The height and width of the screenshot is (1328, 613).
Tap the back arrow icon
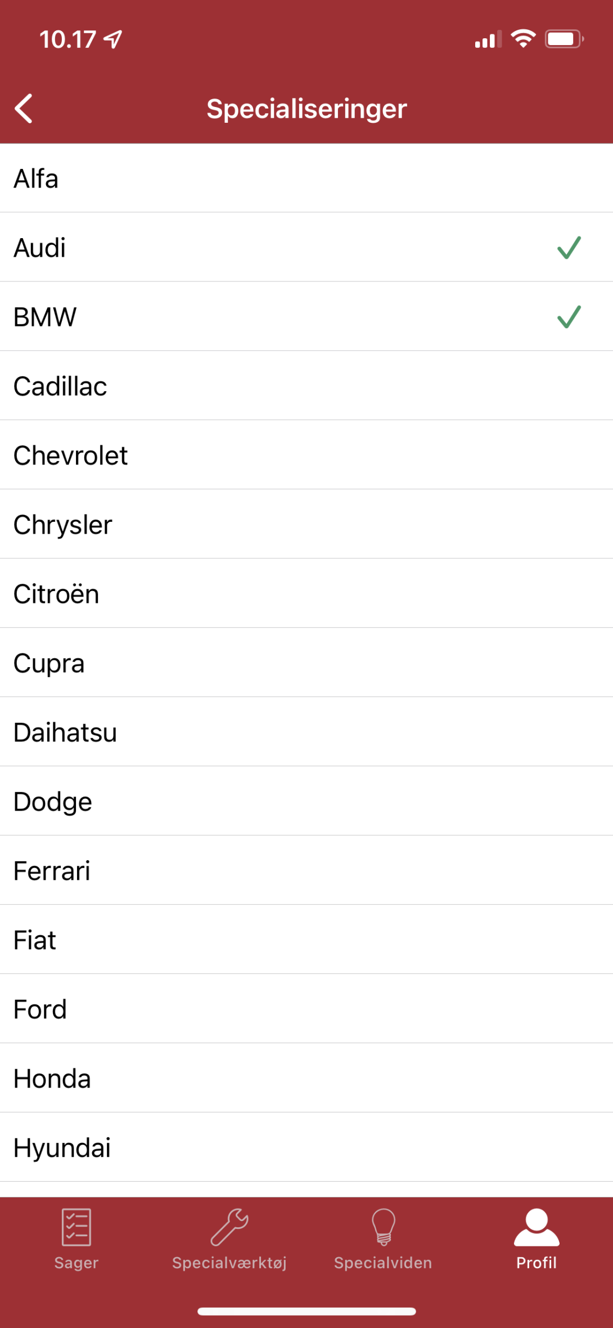tap(24, 108)
